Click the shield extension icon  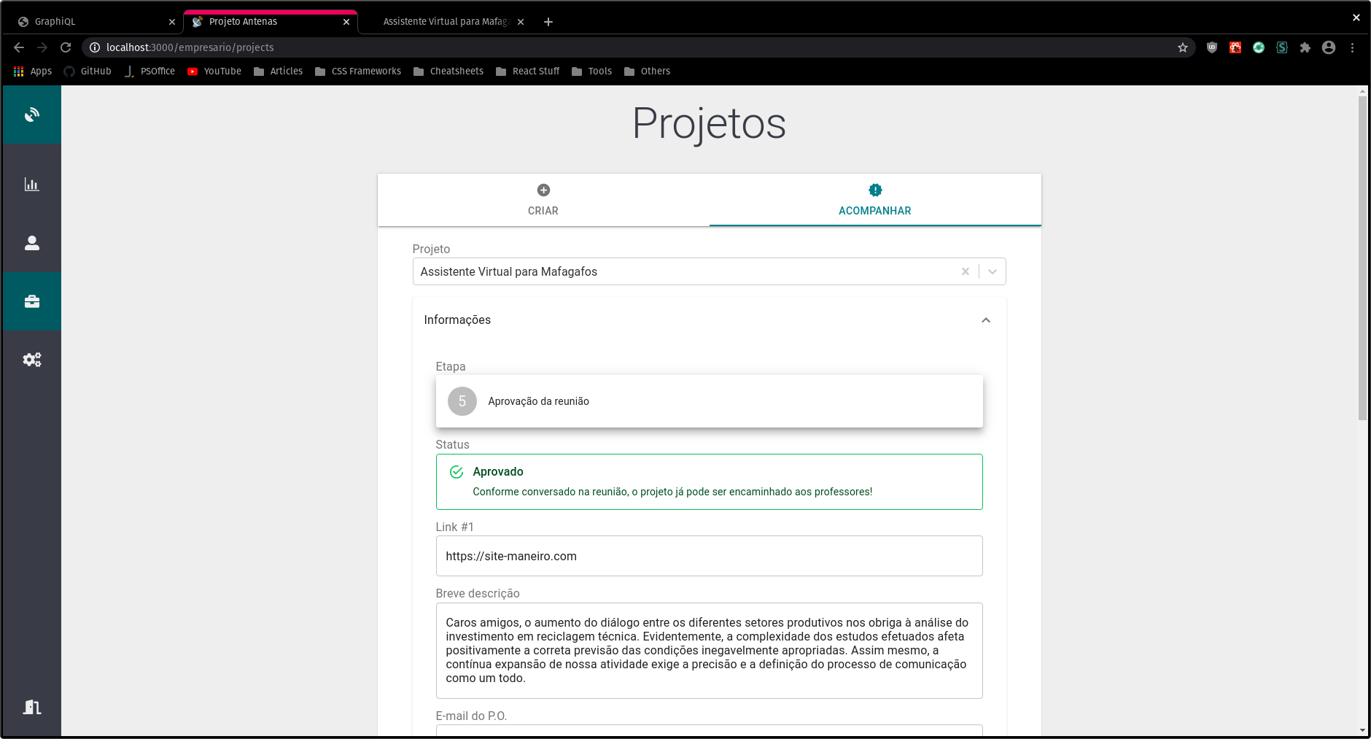pos(1212,47)
